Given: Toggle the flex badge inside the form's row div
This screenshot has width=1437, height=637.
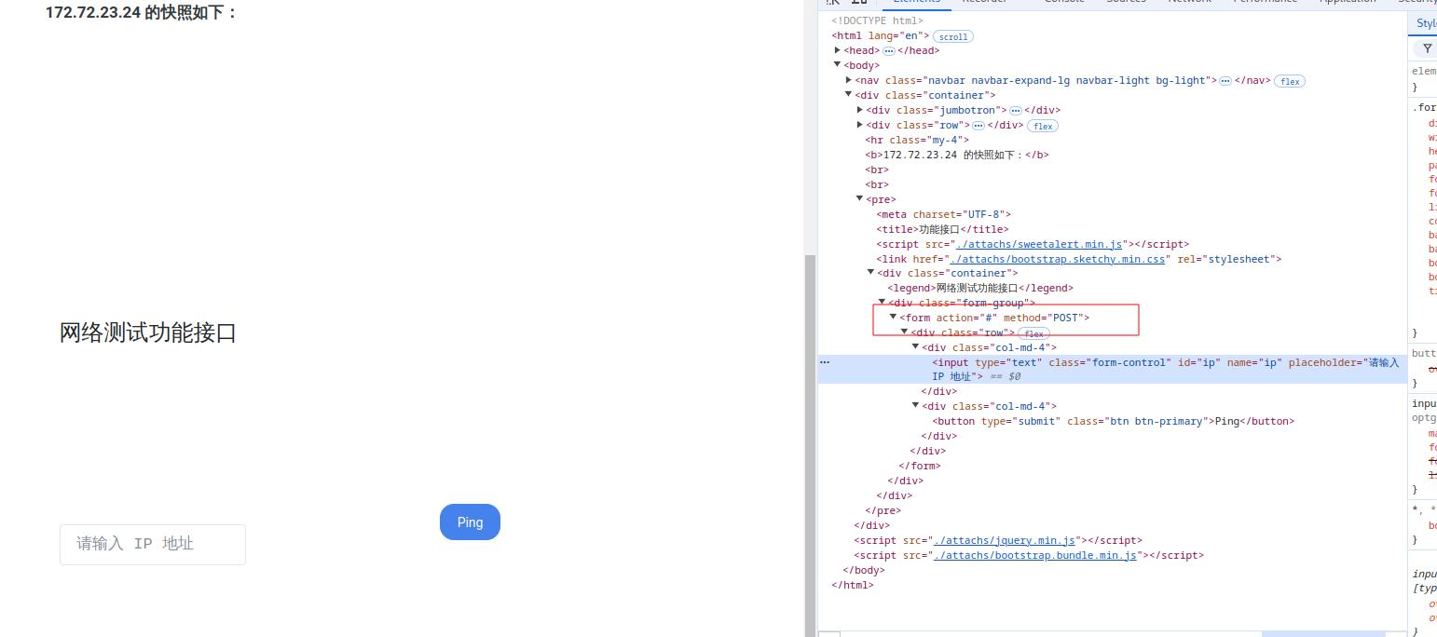Looking at the screenshot, I should click(x=1033, y=333).
